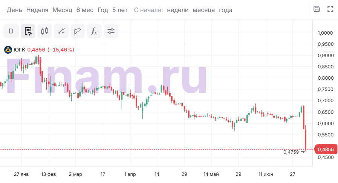
Task: Click the 0,8000 price axis label
Action: 326,78
